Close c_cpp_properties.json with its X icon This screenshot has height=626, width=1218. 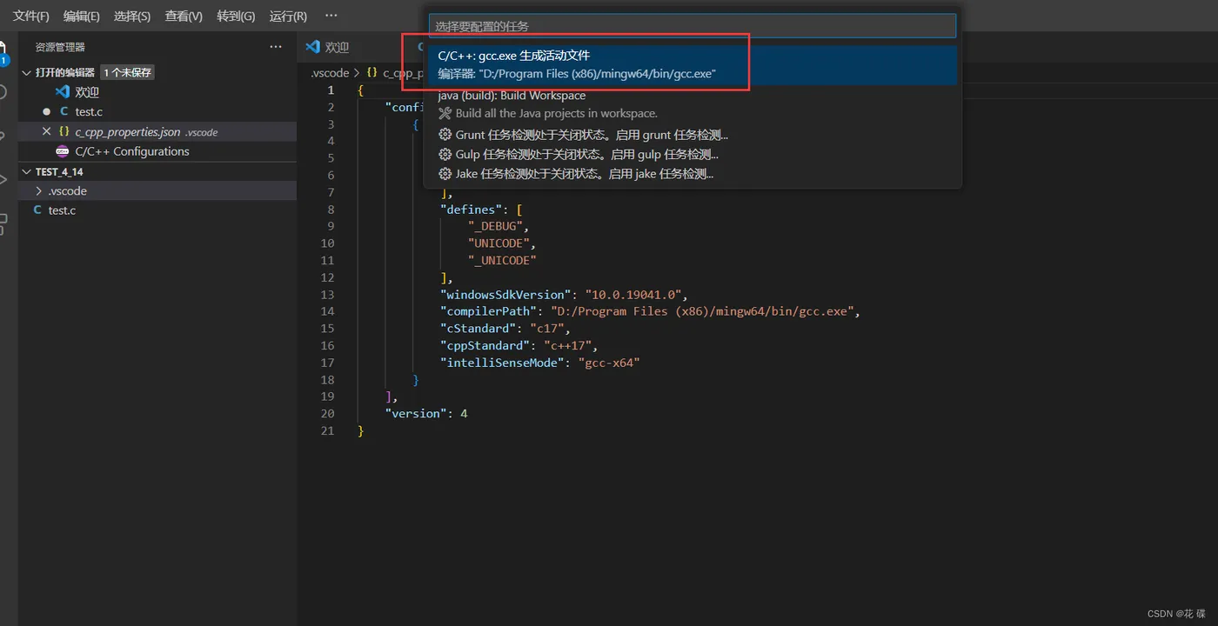coord(47,131)
